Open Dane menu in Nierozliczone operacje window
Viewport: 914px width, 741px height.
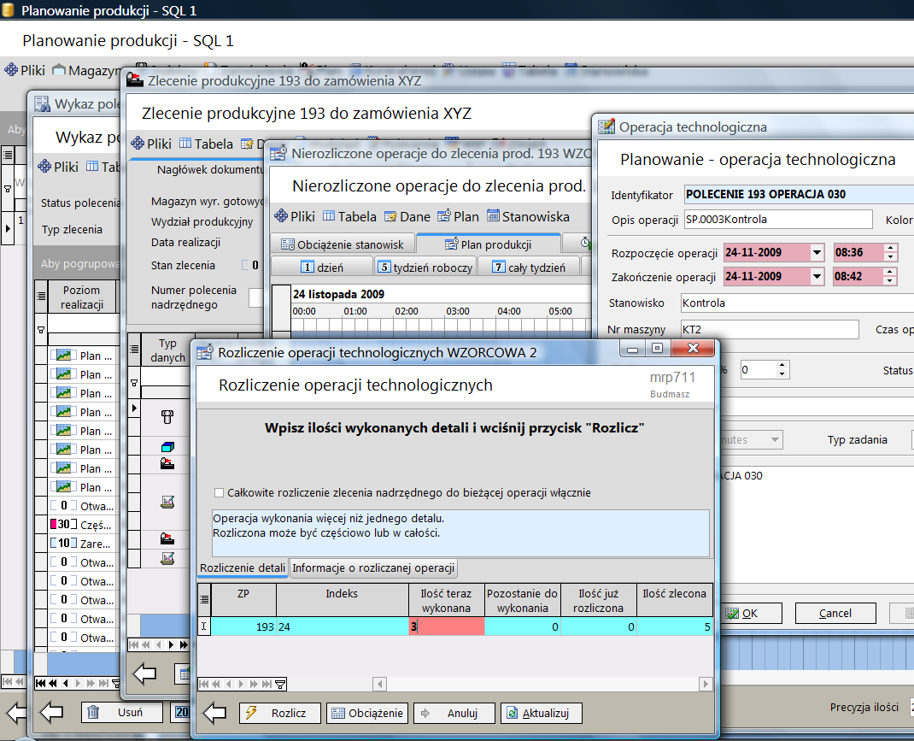point(407,216)
